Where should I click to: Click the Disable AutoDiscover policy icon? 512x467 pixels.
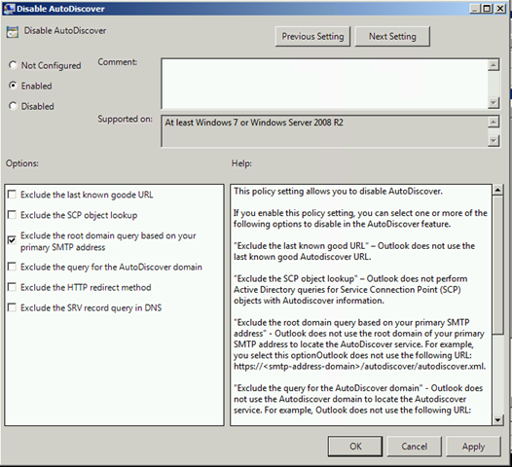pyautogui.click(x=13, y=32)
